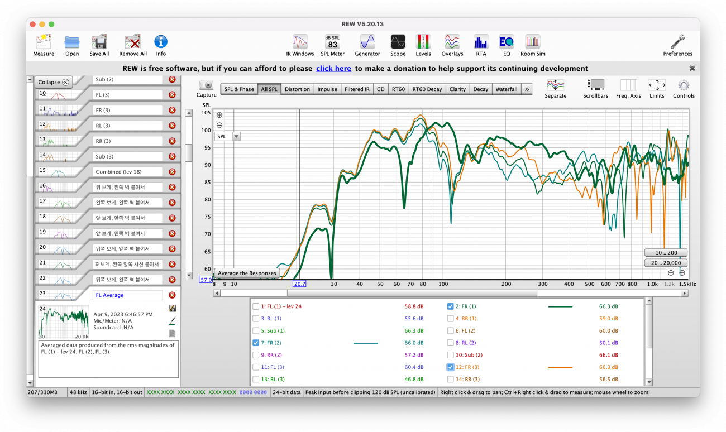Show more graph tabs with » button
Viewport: 726px width, 432px height.
tap(527, 89)
